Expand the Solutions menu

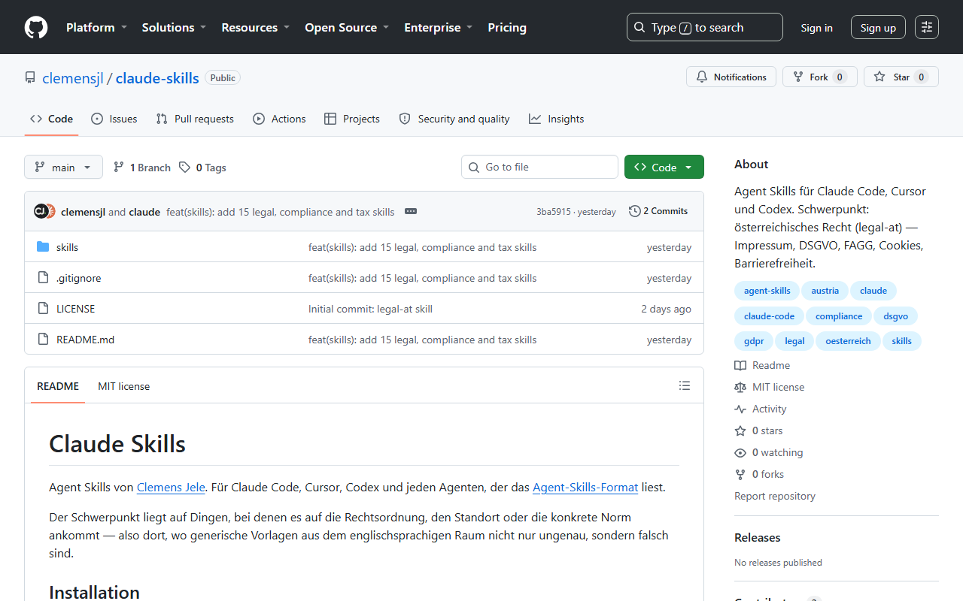click(x=174, y=27)
